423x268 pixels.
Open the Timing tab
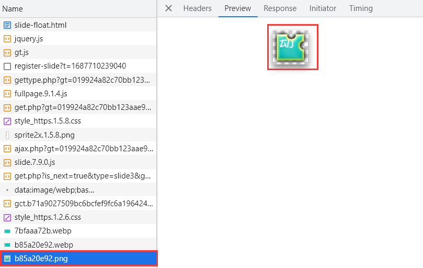tap(361, 8)
